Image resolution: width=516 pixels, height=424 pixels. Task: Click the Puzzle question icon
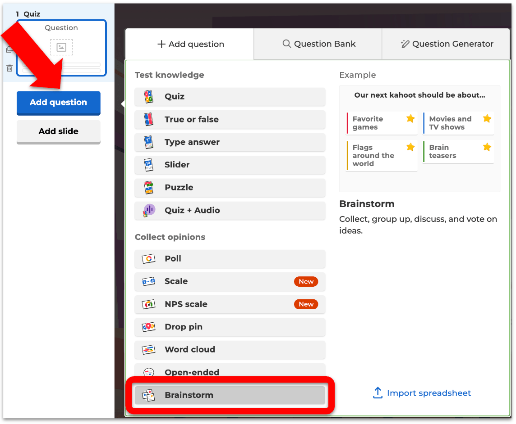click(x=148, y=188)
